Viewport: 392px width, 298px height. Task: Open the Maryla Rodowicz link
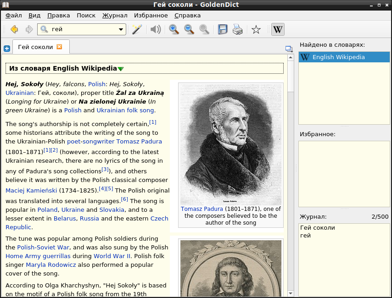click(51, 265)
